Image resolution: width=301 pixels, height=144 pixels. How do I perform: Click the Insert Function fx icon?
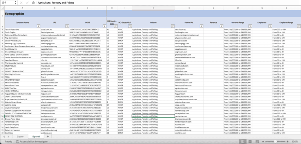33,3
